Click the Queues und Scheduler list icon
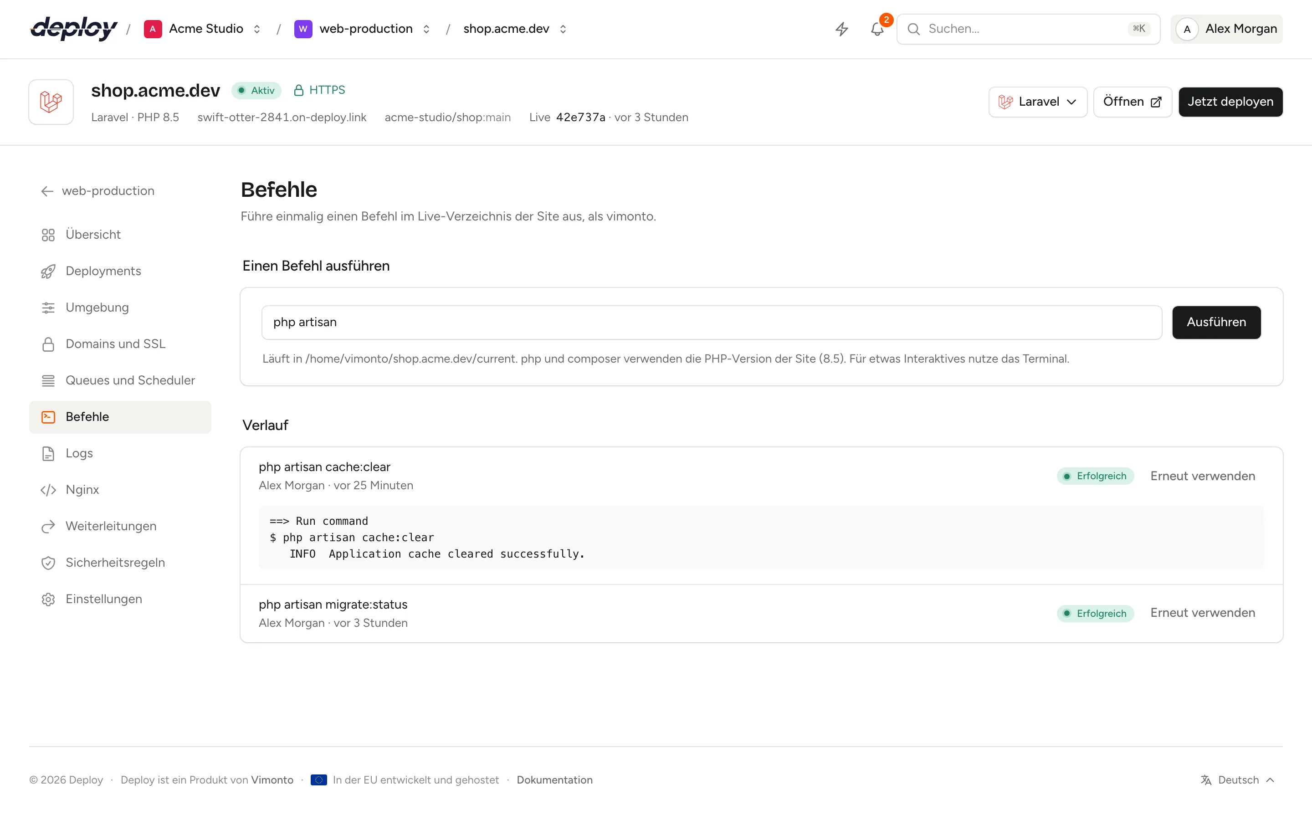 48,381
